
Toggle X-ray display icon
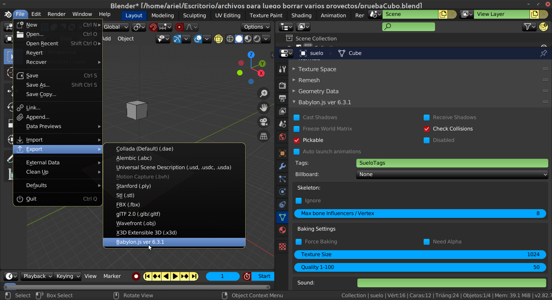tap(218, 39)
